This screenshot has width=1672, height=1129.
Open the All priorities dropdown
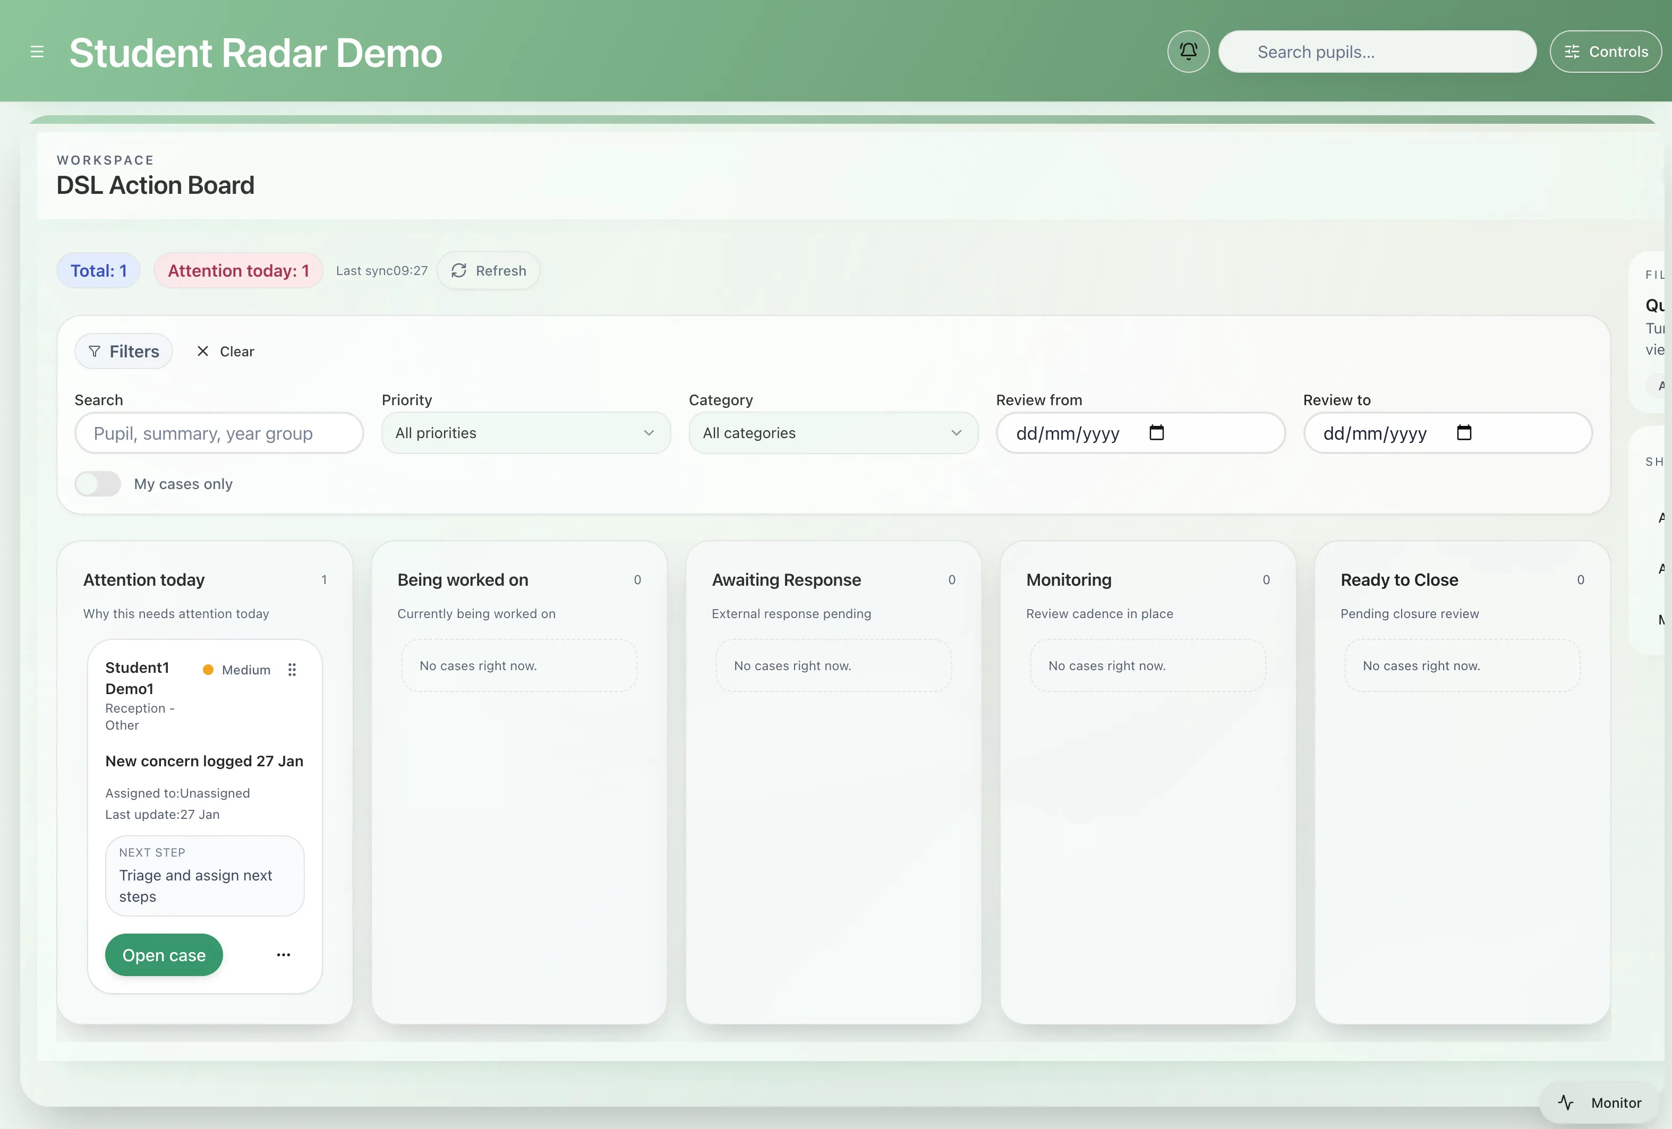coord(526,432)
